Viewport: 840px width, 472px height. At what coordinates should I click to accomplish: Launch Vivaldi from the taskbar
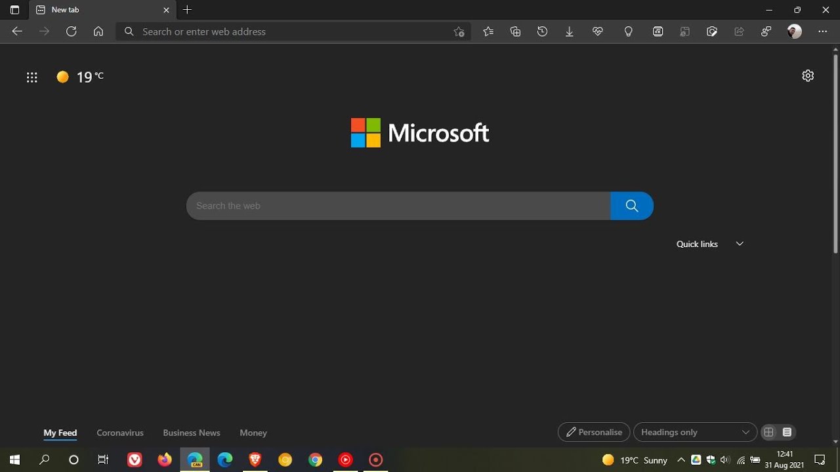pos(135,460)
